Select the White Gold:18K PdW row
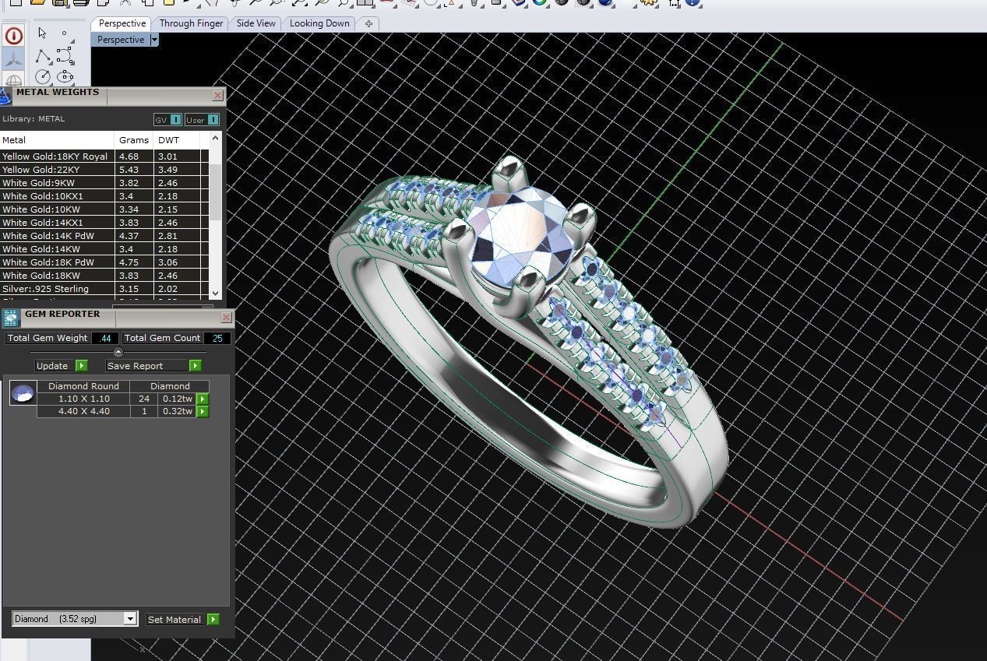Viewport: 987px width, 661px height. (x=104, y=262)
